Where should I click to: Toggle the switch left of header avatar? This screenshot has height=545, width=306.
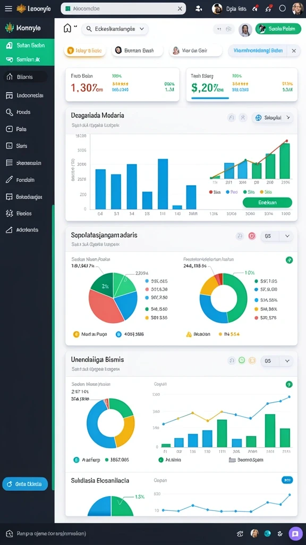pyautogui.click(x=224, y=30)
